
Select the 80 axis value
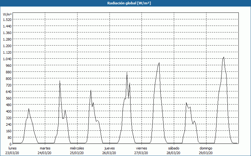point(10,137)
